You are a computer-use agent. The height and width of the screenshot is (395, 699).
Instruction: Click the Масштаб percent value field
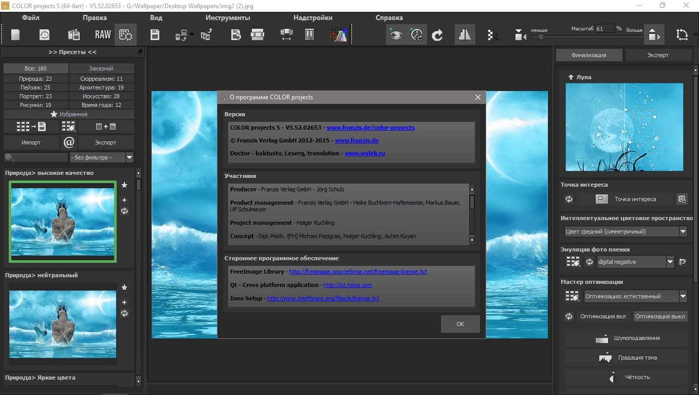(x=604, y=29)
